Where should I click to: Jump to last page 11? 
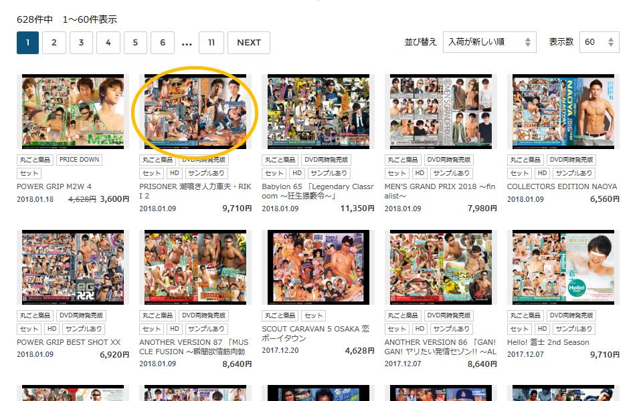(211, 43)
